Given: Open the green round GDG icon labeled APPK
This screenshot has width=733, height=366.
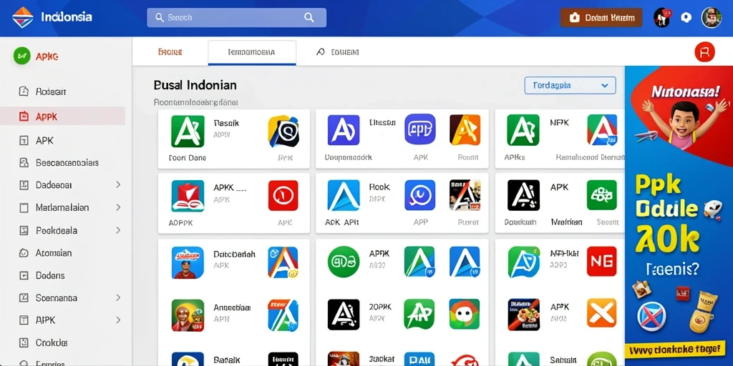Looking at the screenshot, I should 344,262.
